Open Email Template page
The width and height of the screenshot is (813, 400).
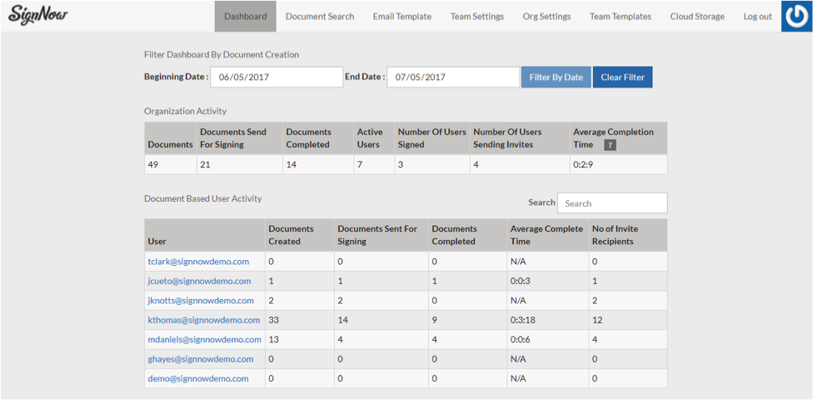402,16
